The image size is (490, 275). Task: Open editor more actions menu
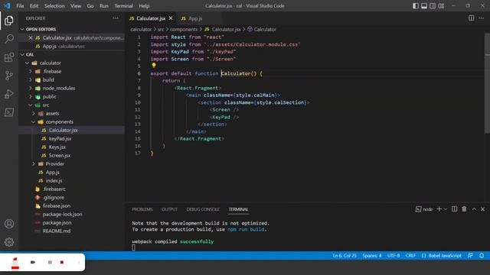click(482, 18)
